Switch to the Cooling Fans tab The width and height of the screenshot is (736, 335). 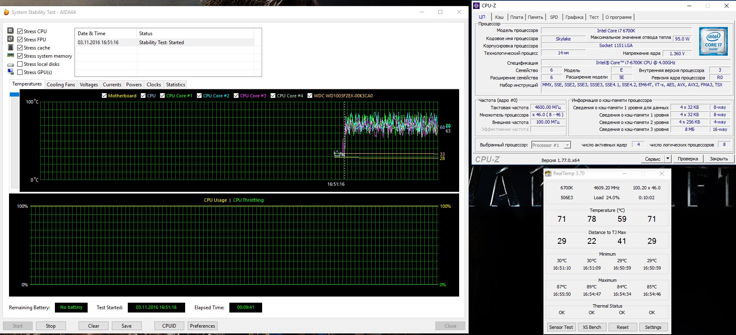[x=61, y=85]
